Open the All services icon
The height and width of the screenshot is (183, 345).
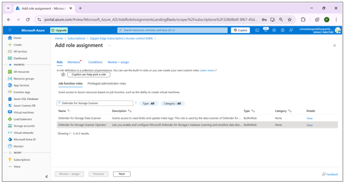10,52
